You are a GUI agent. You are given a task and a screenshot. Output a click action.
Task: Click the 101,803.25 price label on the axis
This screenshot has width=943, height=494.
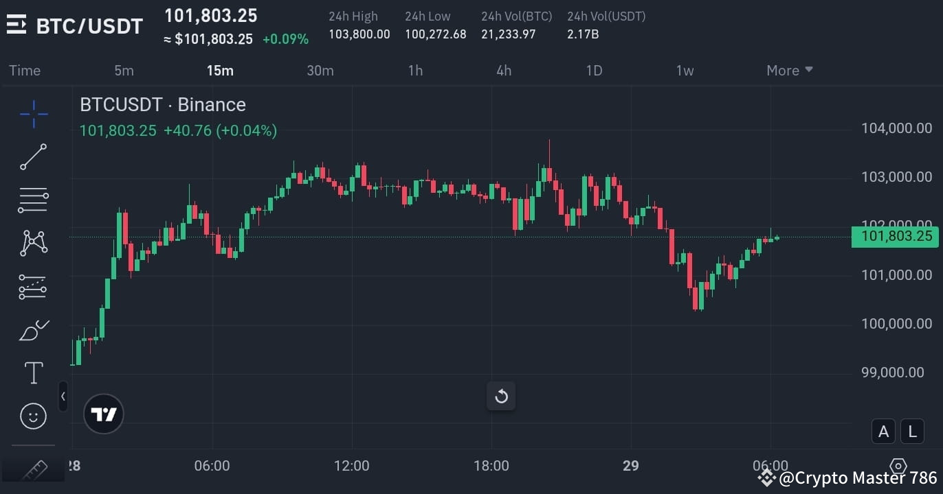point(895,236)
